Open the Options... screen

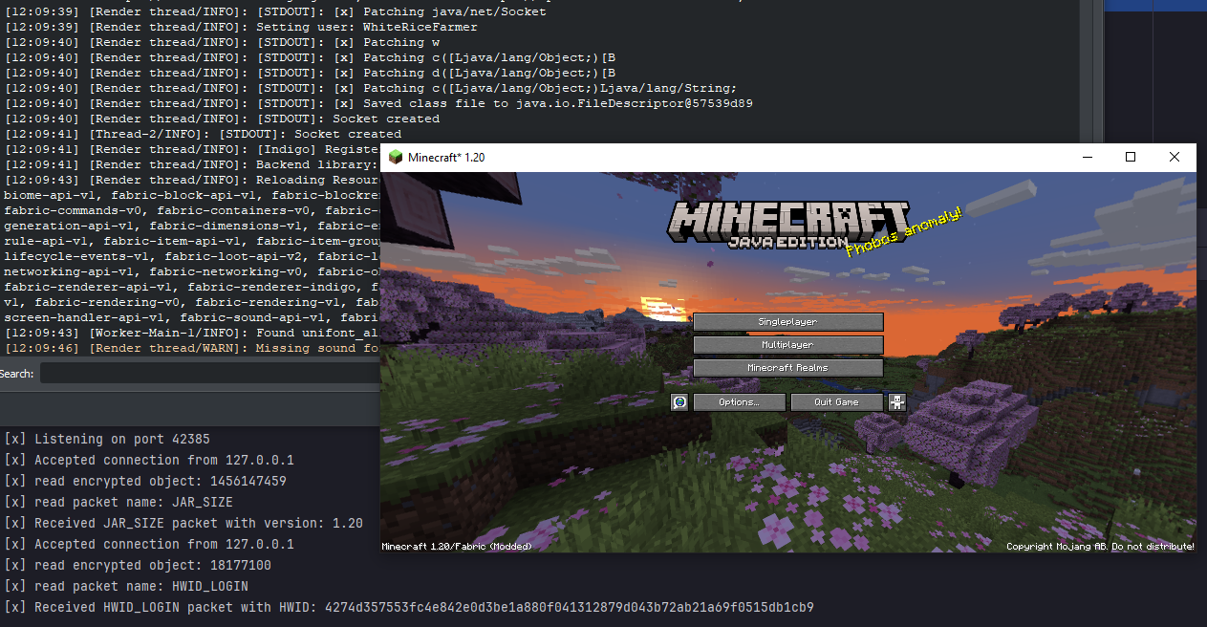pyautogui.click(x=739, y=402)
